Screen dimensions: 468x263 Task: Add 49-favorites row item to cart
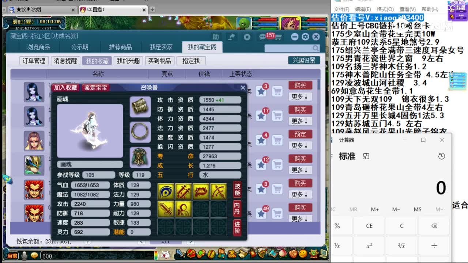[x=278, y=213]
